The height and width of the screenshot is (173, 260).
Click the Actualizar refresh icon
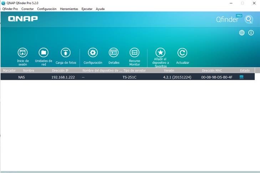182,53
